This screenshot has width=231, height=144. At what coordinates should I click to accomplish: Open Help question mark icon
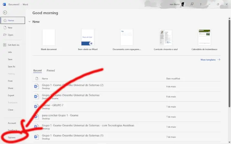click(x=201, y=4)
